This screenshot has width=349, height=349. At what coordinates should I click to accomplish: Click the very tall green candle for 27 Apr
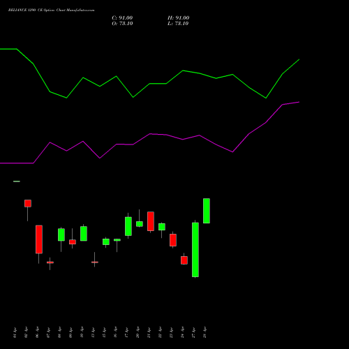[x=195, y=250]
